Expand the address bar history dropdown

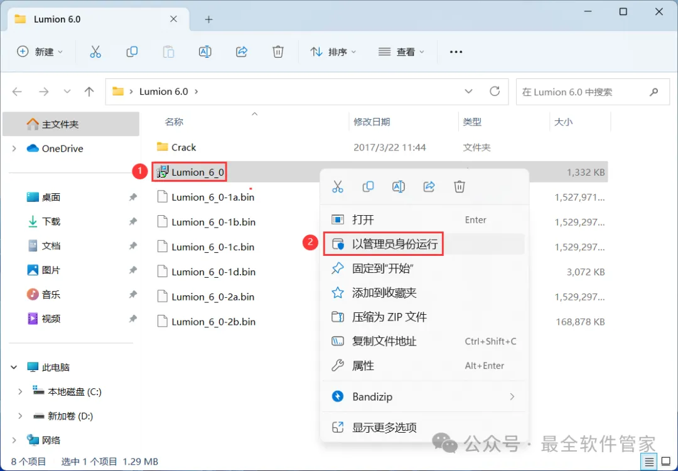point(468,91)
